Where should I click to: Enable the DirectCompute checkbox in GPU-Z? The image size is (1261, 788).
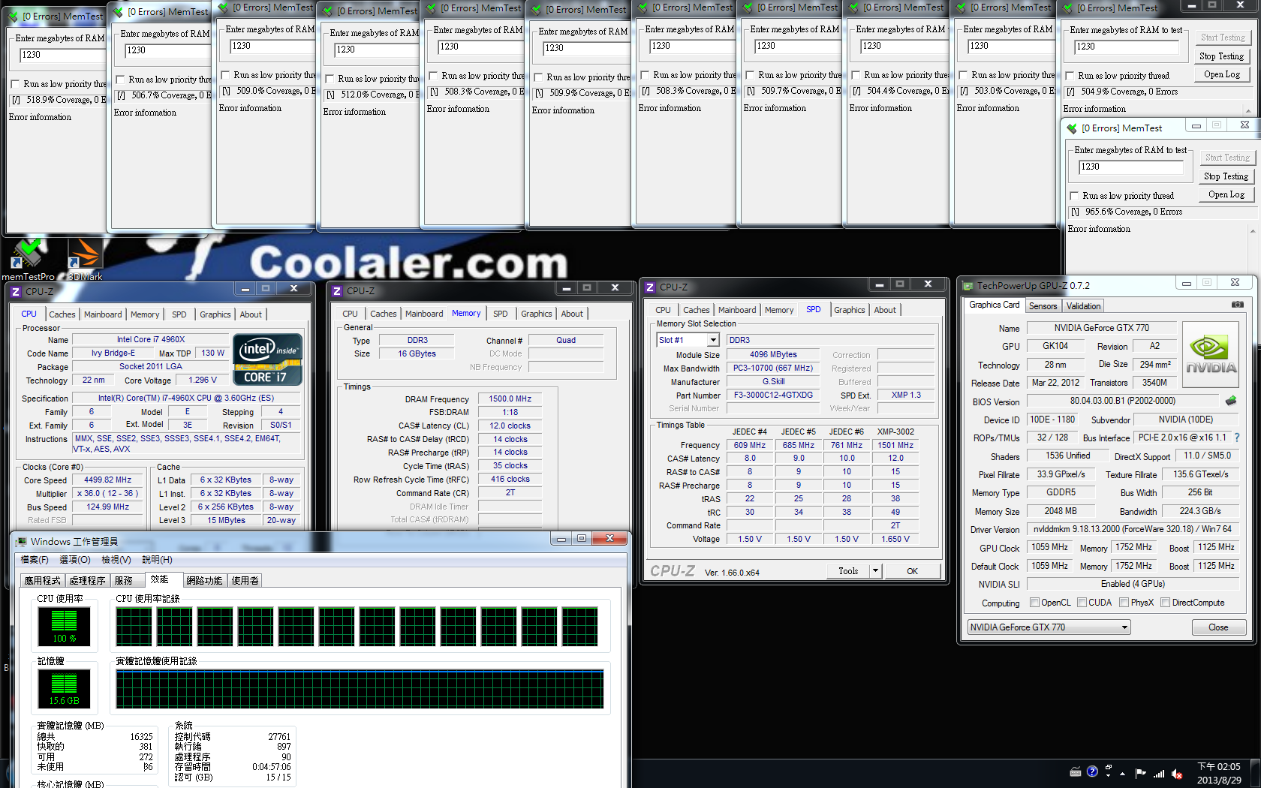click(x=1166, y=603)
